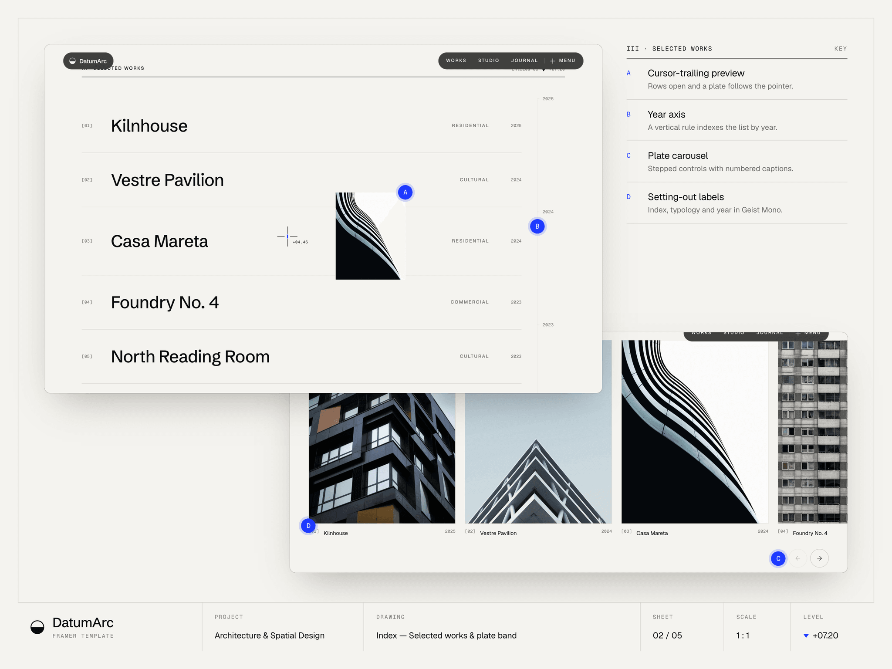This screenshot has width=892, height=669.
Task: Click annotation marker A on preview plate
Action: pyautogui.click(x=405, y=192)
